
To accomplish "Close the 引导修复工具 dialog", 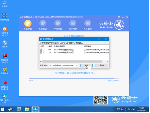I will [x=106, y=39].
